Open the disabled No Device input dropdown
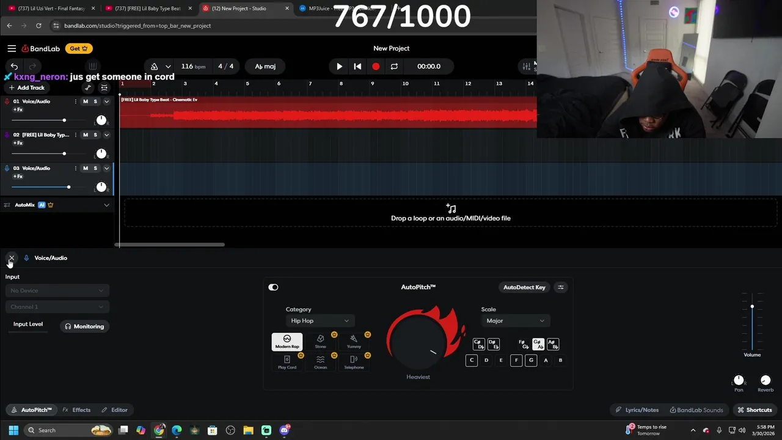The width and height of the screenshot is (782, 440). click(57, 291)
